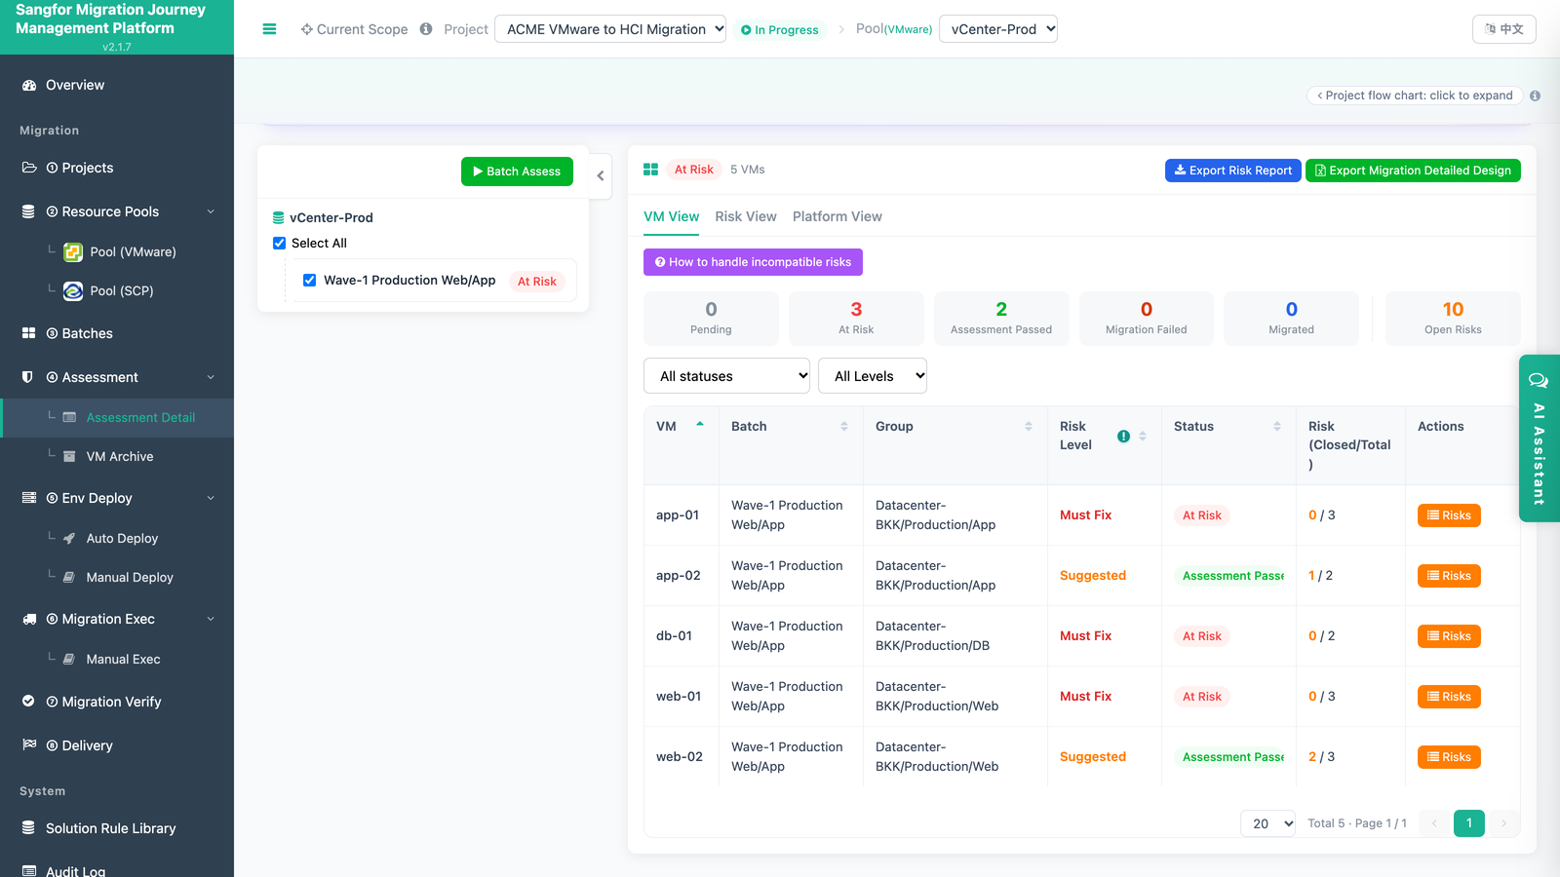Expand the project flow chart
The width and height of the screenshot is (1560, 877).
point(1415,95)
